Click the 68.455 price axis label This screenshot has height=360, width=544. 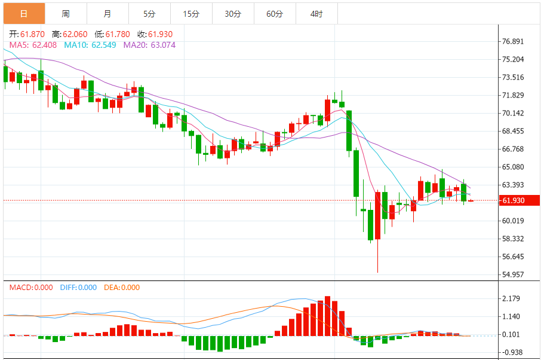(513, 131)
